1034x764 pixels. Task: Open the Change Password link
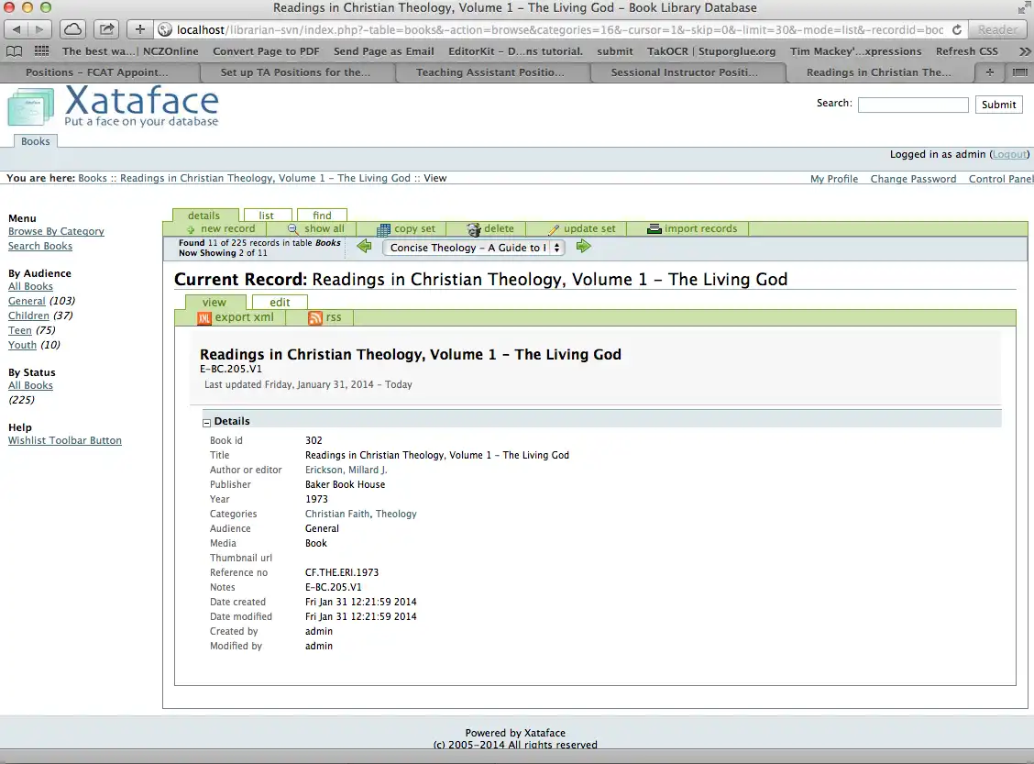(x=913, y=179)
